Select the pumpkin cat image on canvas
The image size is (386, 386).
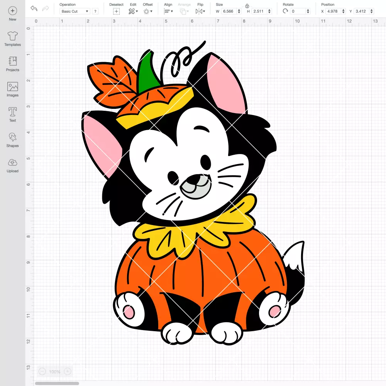193,193
